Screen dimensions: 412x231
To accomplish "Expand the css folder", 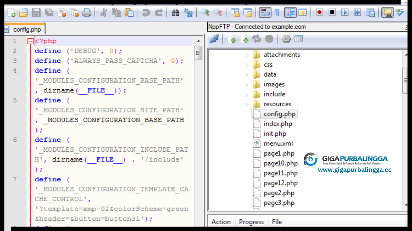I will tap(247, 65).
